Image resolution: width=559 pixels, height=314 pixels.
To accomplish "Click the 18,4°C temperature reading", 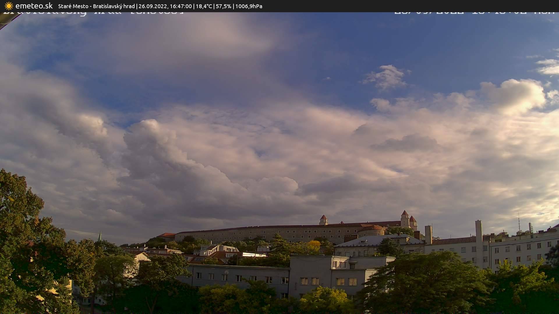I will [204, 6].
